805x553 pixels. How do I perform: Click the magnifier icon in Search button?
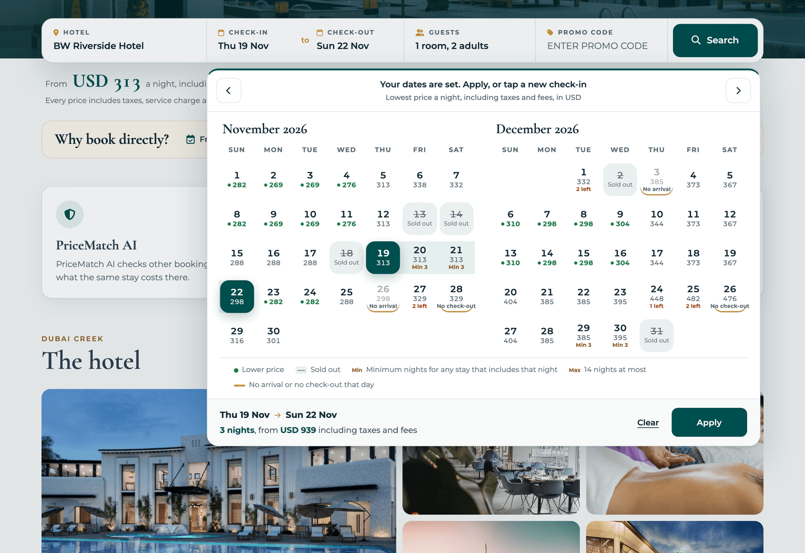point(696,40)
